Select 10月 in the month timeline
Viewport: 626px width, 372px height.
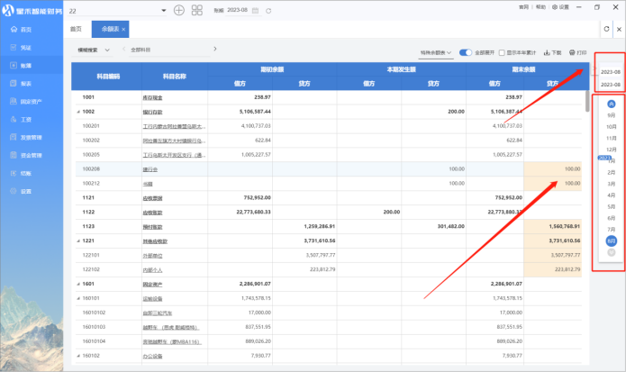tap(612, 127)
